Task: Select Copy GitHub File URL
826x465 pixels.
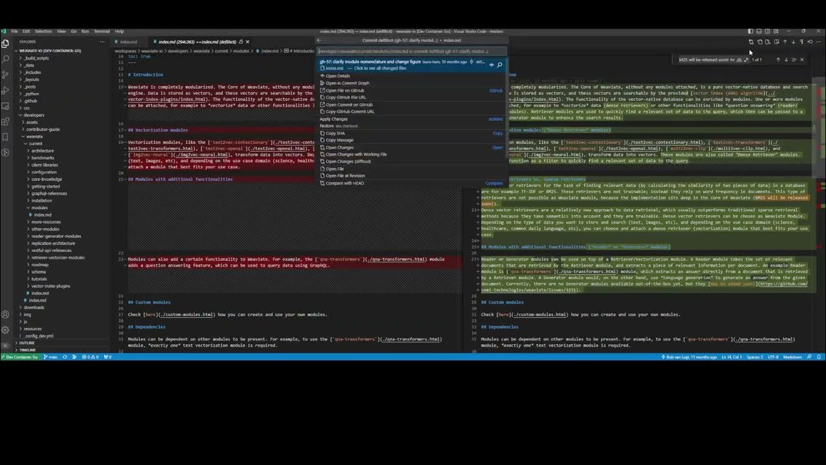Action: click(x=411, y=98)
